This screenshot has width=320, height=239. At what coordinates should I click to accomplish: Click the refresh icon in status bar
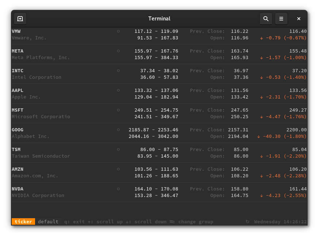point(247,221)
